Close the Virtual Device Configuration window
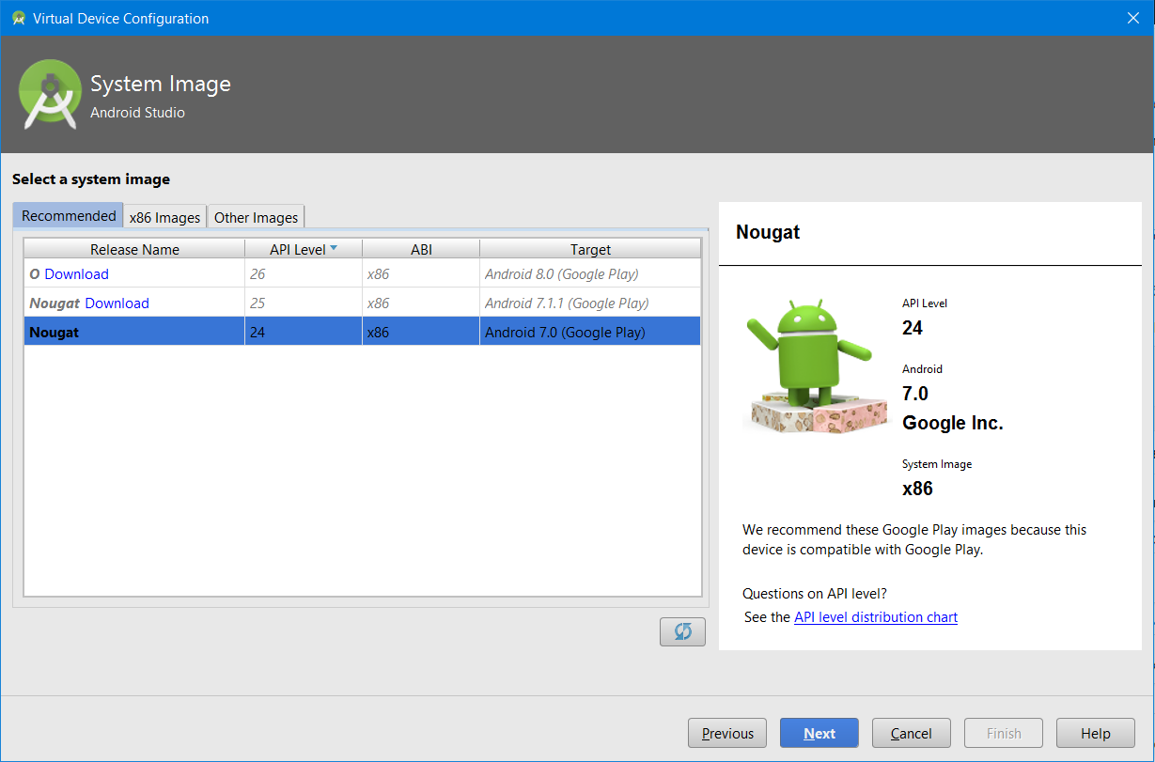 click(1132, 18)
